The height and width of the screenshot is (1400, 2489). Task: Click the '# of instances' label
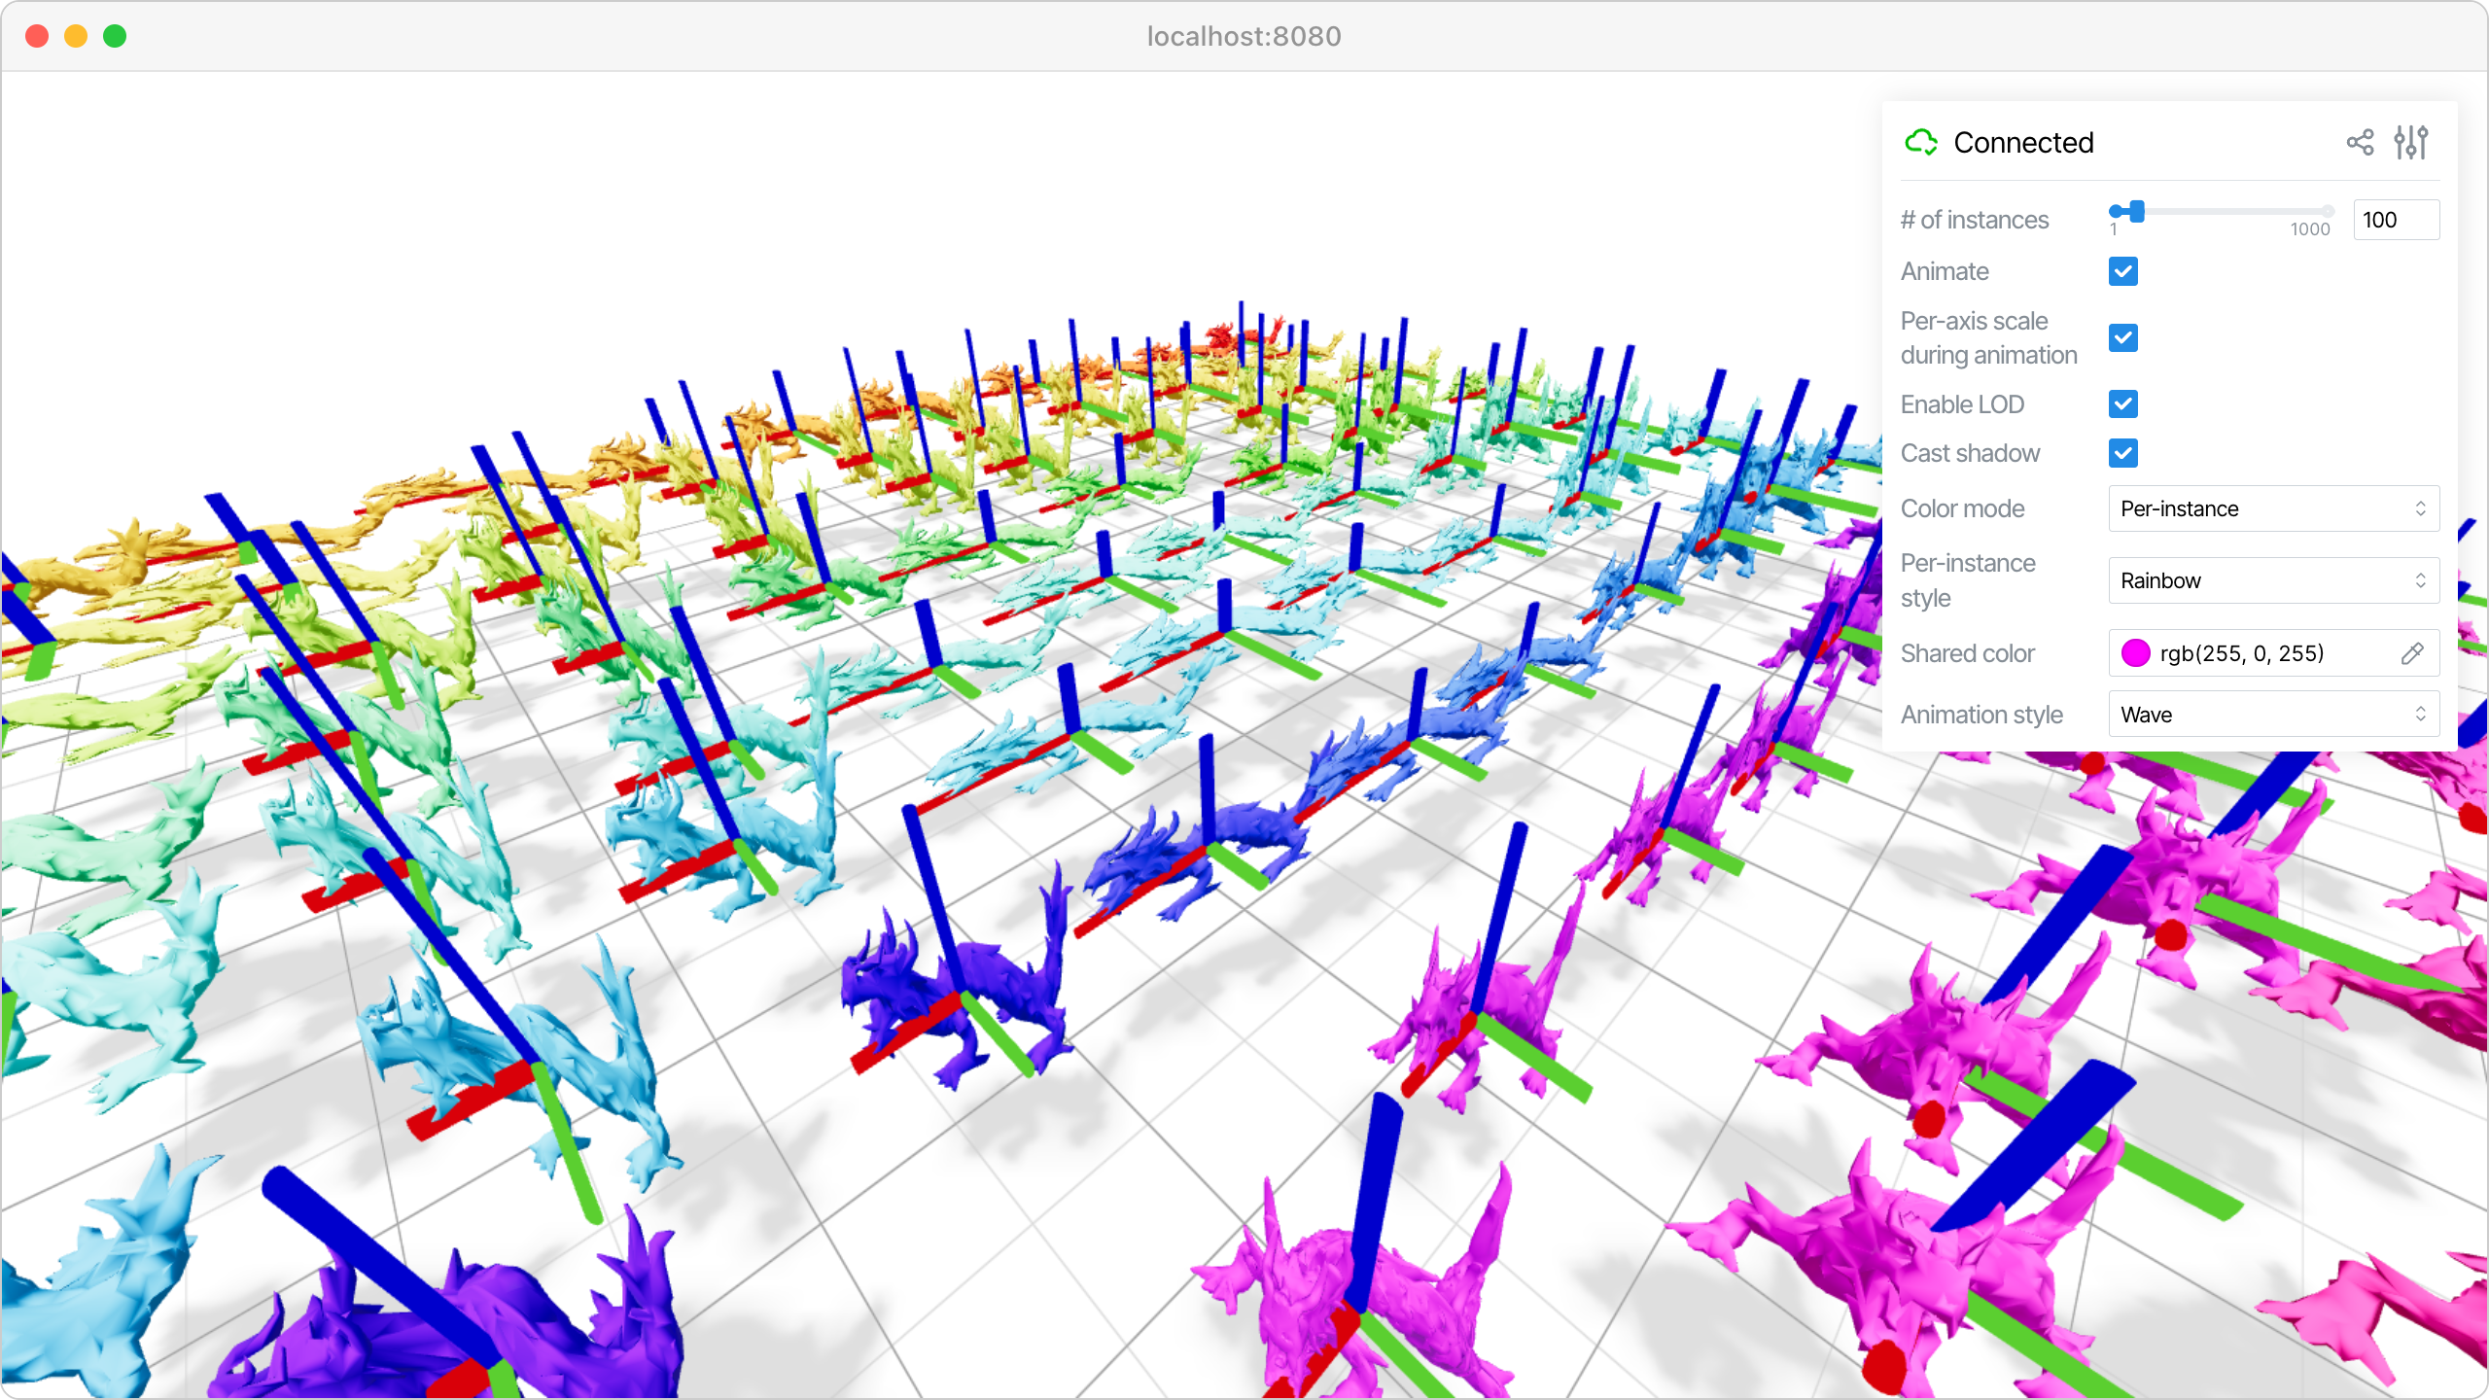(1975, 220)
